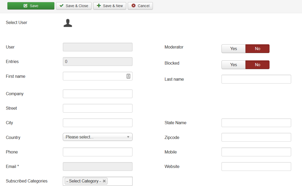302x188 pixels.
Task: Focus the Last name input field
Action: click(256, 79)
